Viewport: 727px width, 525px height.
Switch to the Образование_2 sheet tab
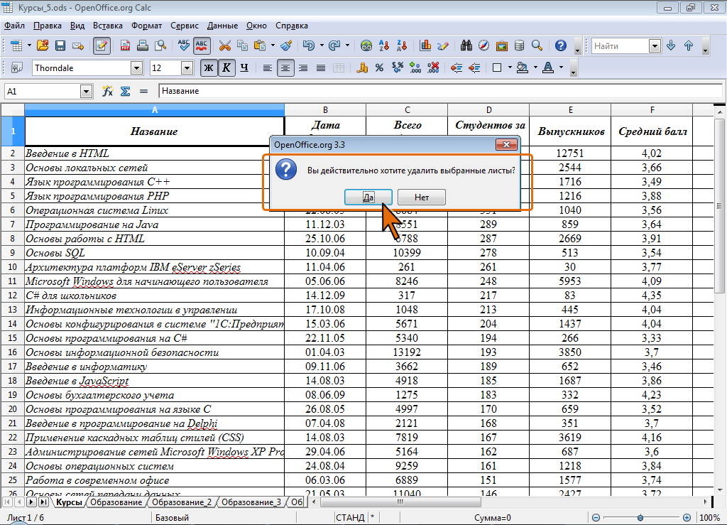point(182,502)
